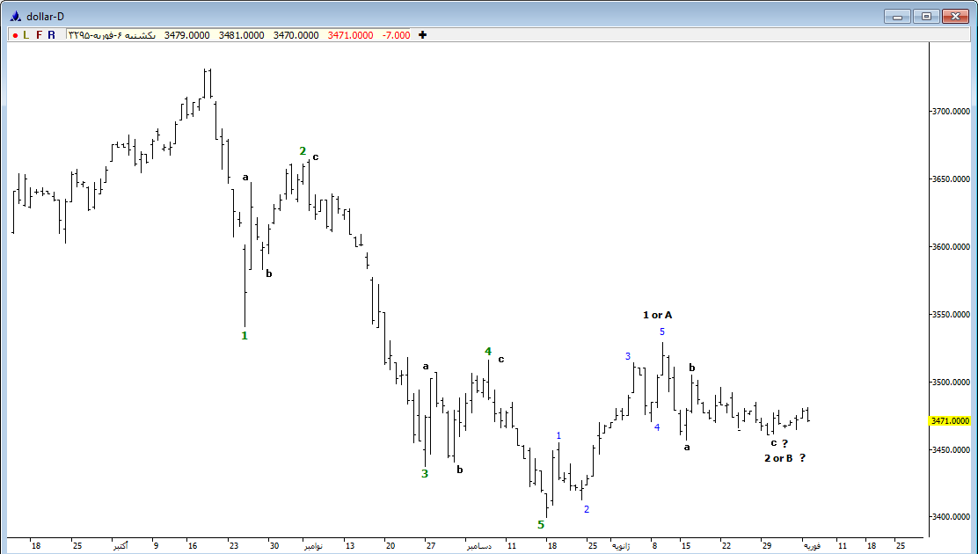Maximize the dollar-D chart window
Viewport: 978px width, 554px height.
pyautogui.click(x=926, y=16)
